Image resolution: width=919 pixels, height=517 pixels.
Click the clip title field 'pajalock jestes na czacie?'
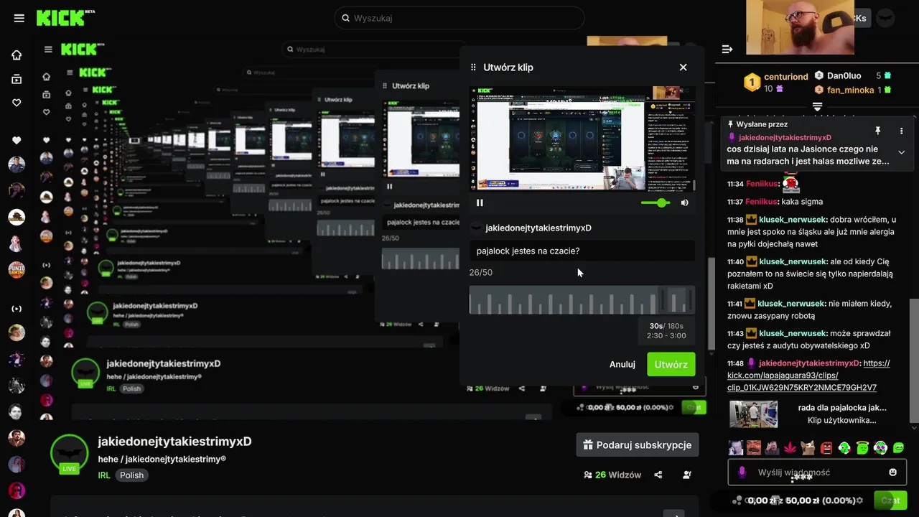582,251
